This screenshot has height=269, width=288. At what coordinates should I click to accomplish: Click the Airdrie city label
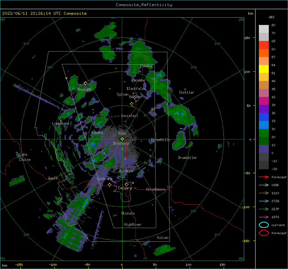pyautogui.click(x=126, y=171)
